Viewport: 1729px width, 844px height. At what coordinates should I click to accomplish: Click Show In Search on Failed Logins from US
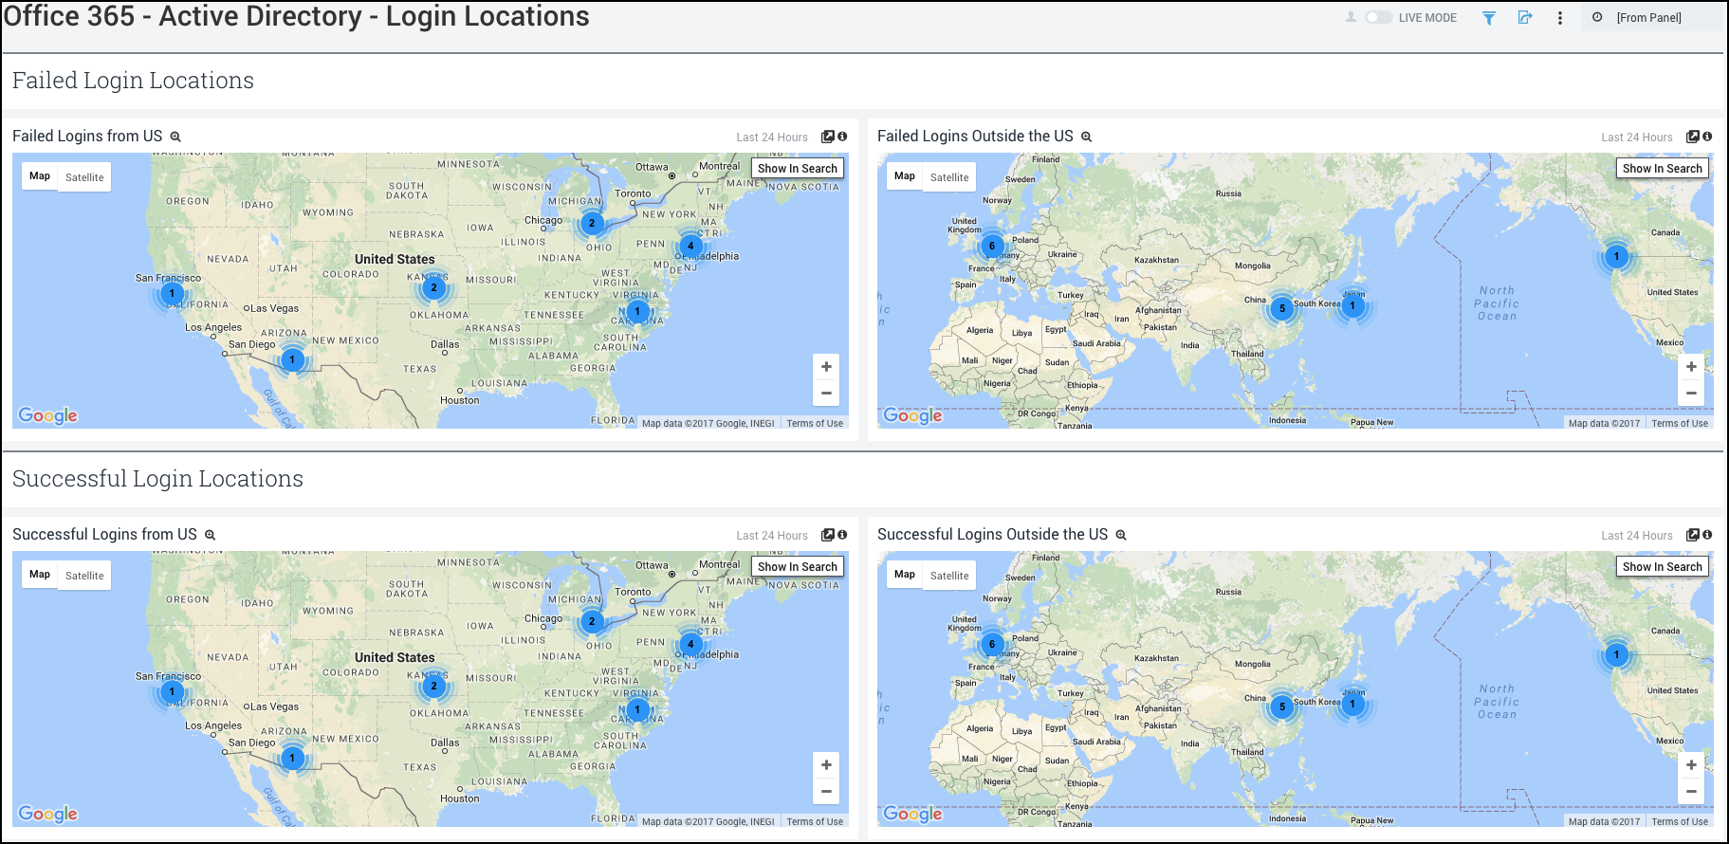click(x=798, y=169)
